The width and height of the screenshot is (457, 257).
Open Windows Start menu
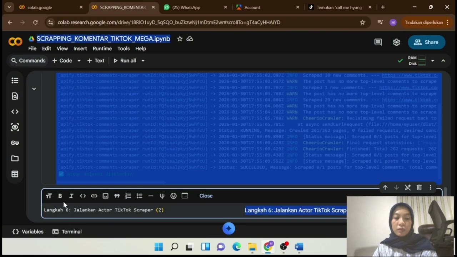click(159, 247)
